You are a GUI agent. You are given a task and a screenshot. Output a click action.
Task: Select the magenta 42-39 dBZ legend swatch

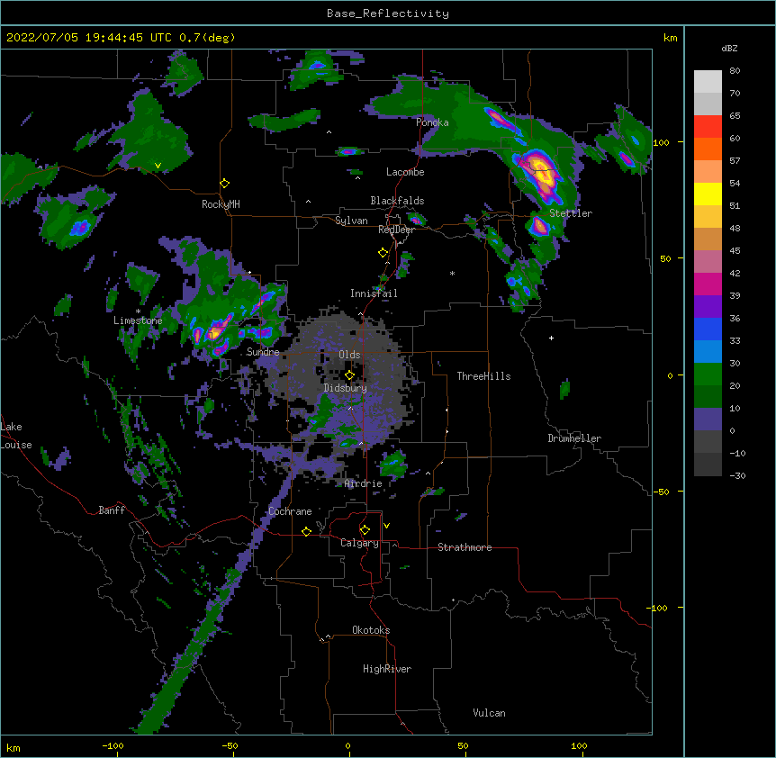(x=708, y=284)
